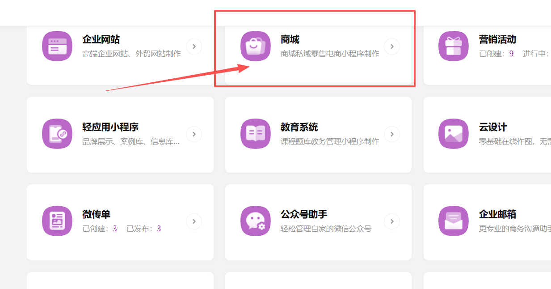Screen dimensions: 551x289
Task: Click 企业邮箱 description 更专业的商务沟通助手
Action: (x=515, y=229)
